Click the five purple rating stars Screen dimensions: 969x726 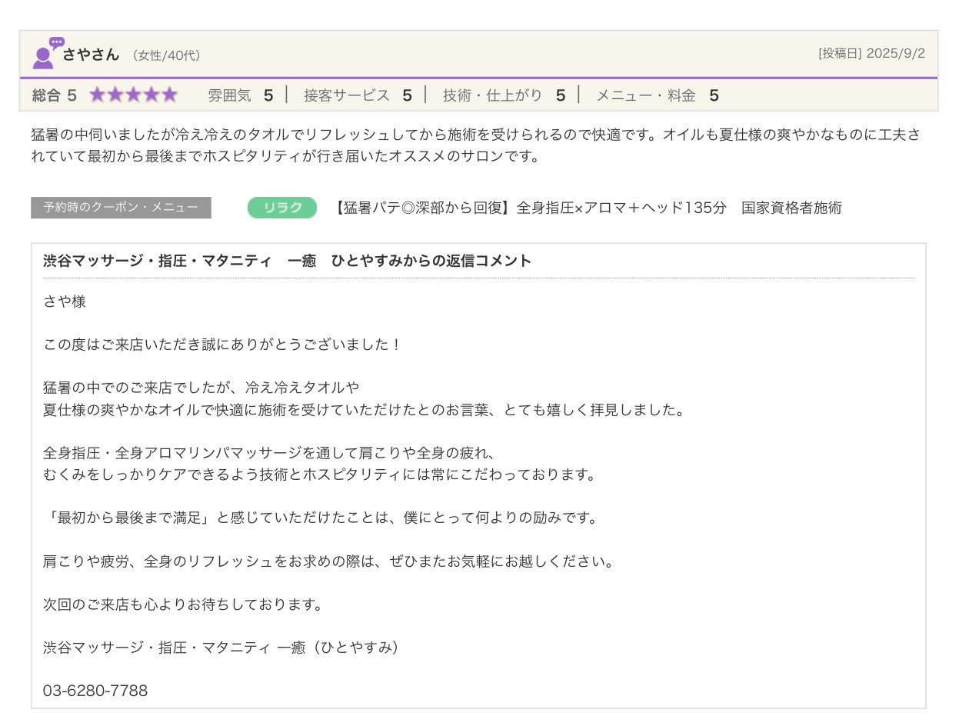pos(133,95)
